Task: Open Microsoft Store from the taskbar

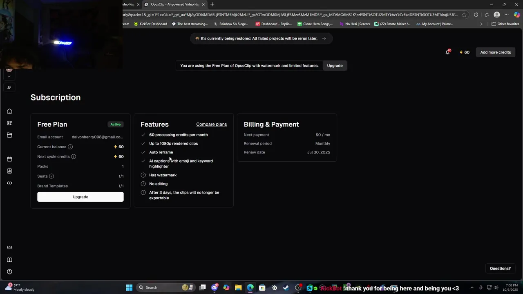Action: coord(262,287)
